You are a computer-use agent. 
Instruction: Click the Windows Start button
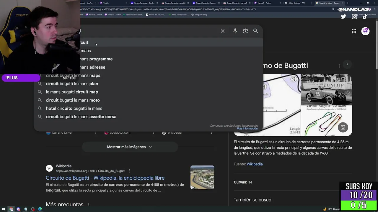pos(4,209)
